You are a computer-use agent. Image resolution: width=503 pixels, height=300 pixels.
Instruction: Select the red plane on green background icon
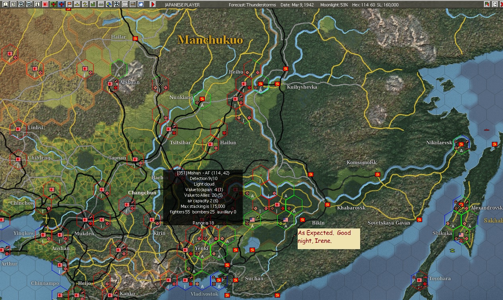[53, 4]
